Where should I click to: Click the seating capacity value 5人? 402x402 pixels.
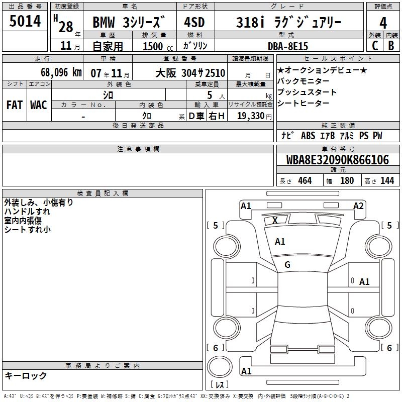[216, 95]
